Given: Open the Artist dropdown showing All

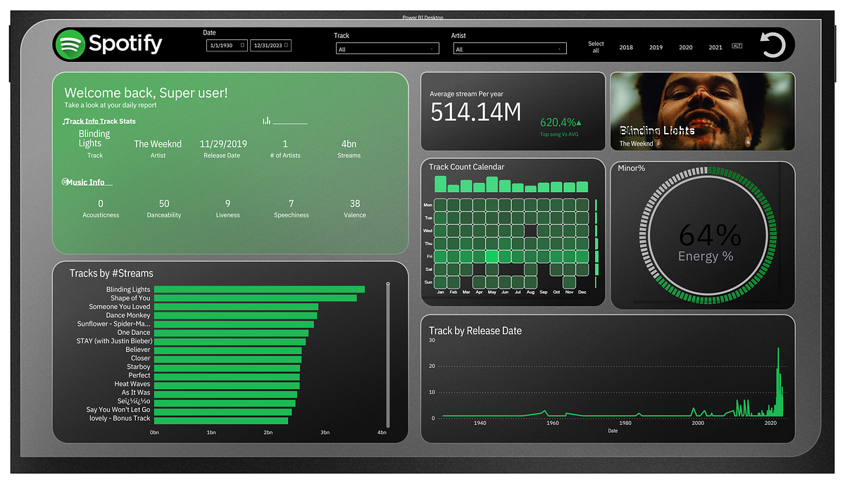Looking at the screenshot, I should click(x=509, y=49).
